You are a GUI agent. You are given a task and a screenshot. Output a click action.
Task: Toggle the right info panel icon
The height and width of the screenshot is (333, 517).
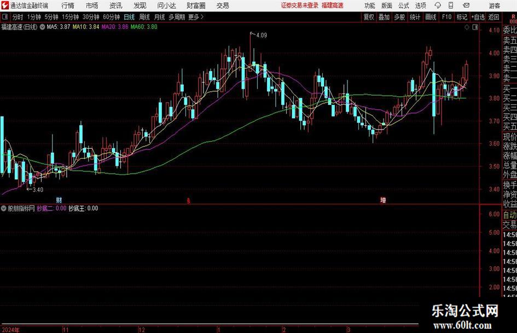pos(475,27)
